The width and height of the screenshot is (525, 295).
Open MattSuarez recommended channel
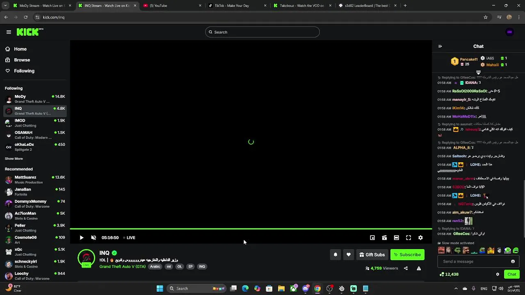[35, 179]
